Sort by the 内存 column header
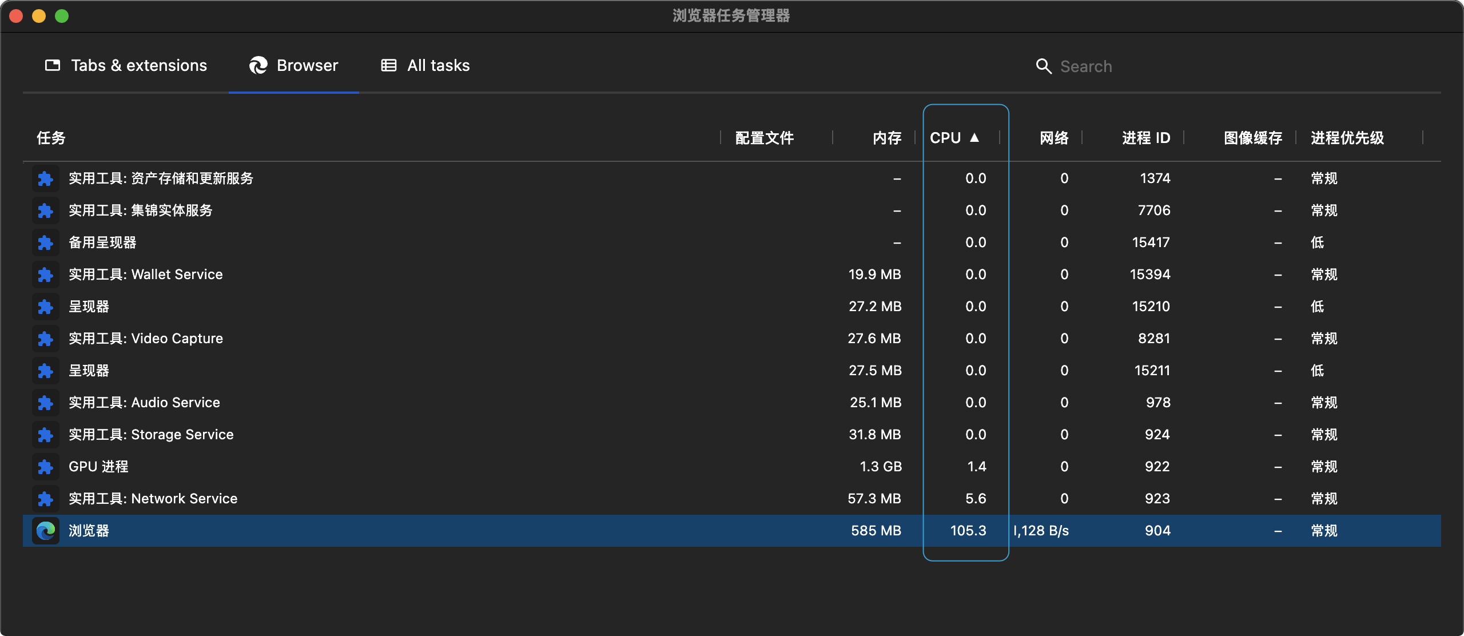Image resolution: width=1464 pixels, height=636 pixels. (886, 138)
